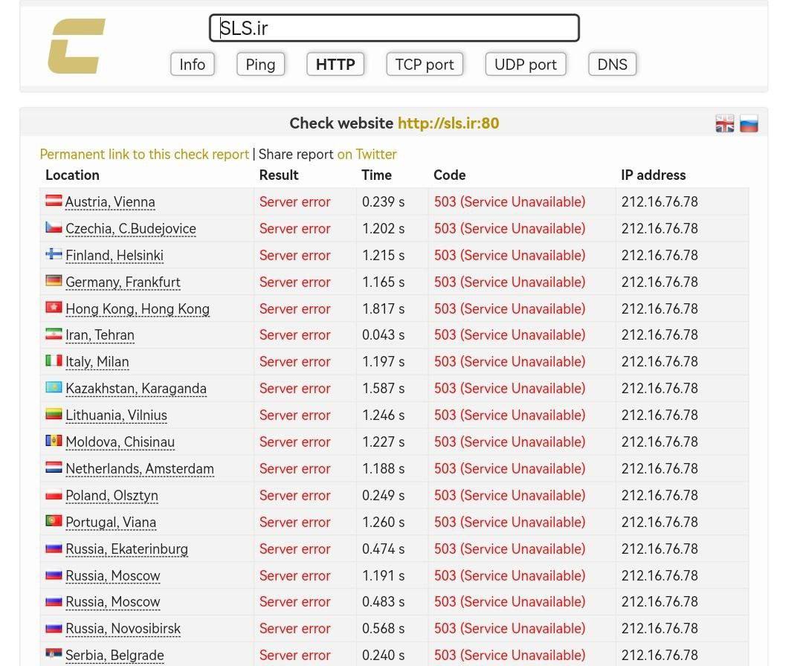Open Russia, Novosibirsk location link

123,629
